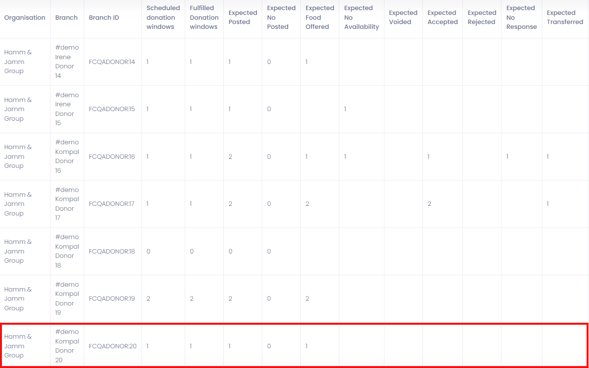
Task: Select the Expected No Response header
Action: point(521,17)
